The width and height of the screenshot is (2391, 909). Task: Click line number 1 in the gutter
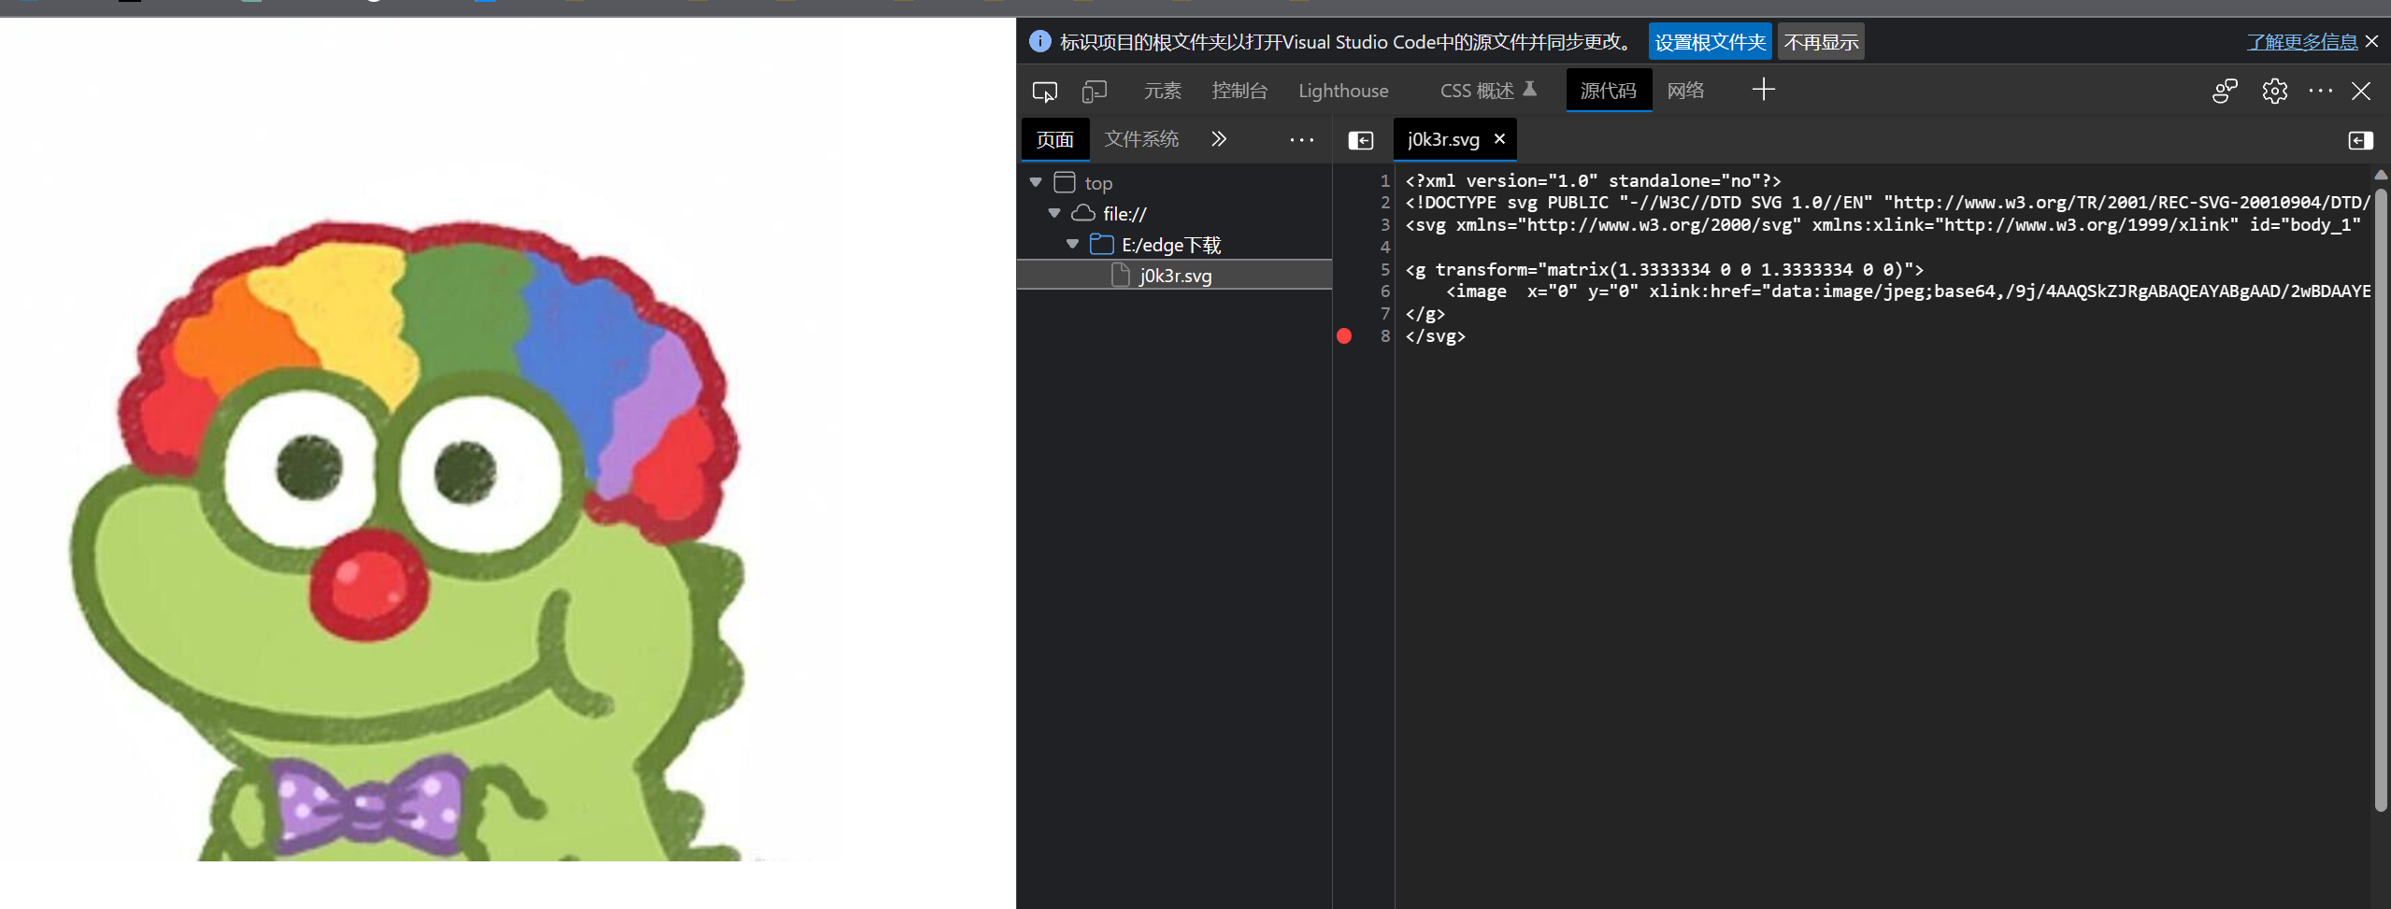pos(1384,180)
